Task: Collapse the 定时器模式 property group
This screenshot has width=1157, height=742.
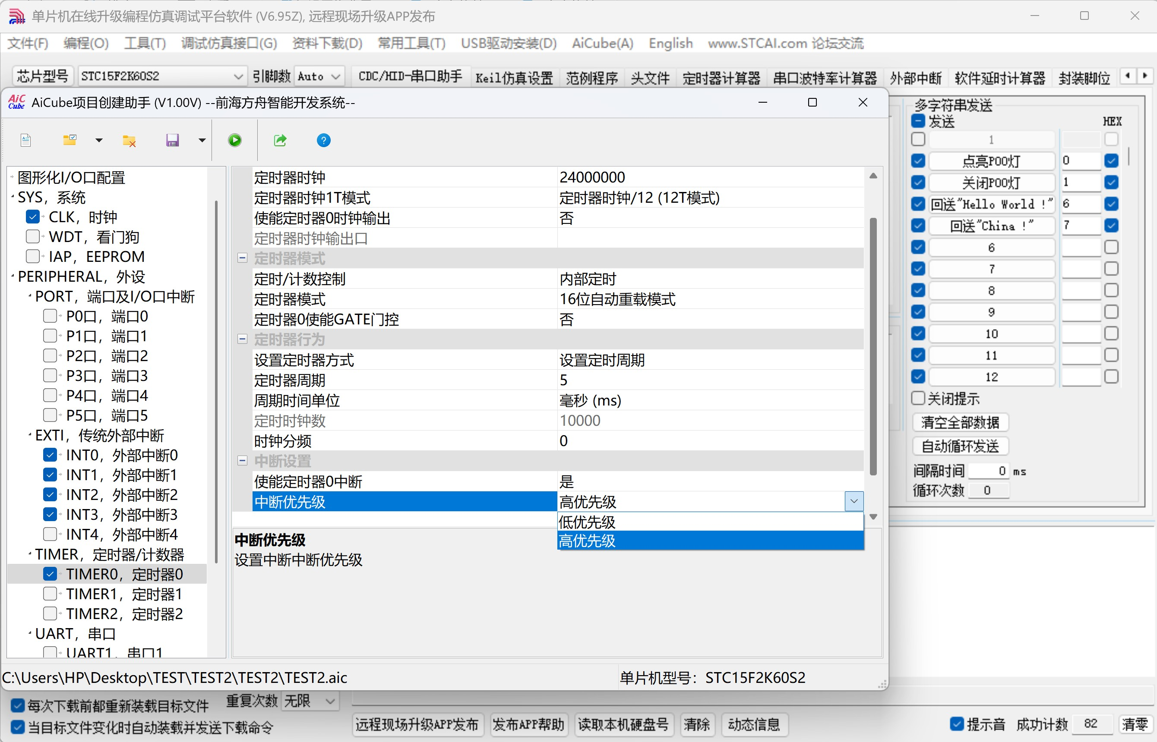Action: (243, 259)
